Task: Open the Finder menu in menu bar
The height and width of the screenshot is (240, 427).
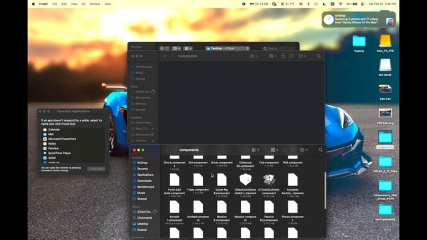Action: pyautogui.click(x=43, y=4)
